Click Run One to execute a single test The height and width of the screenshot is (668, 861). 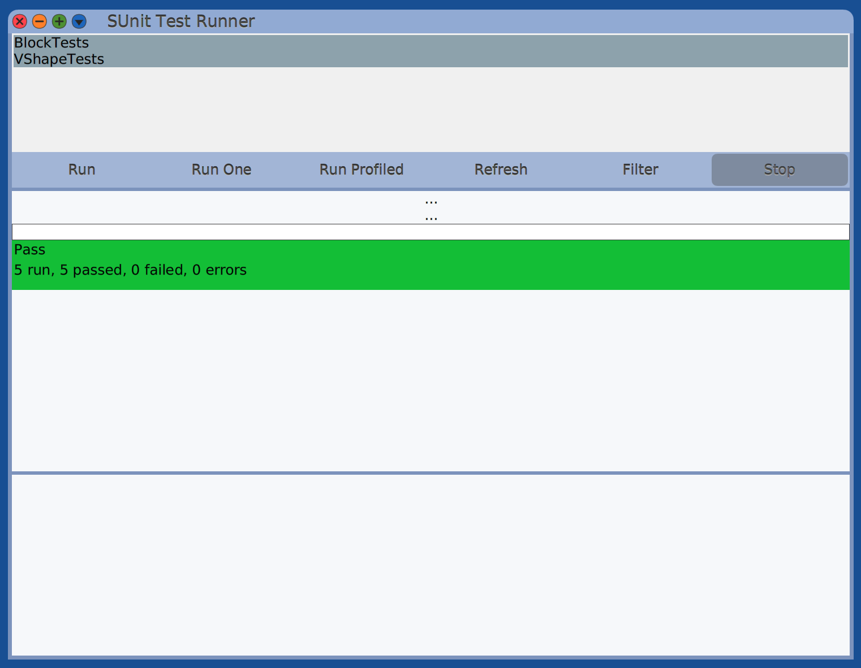coord(221,170)
